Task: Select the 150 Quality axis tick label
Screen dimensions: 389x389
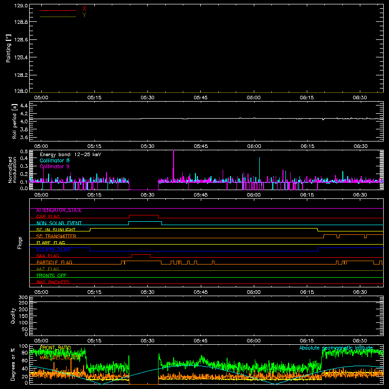Action: click(x=23, y=317)
